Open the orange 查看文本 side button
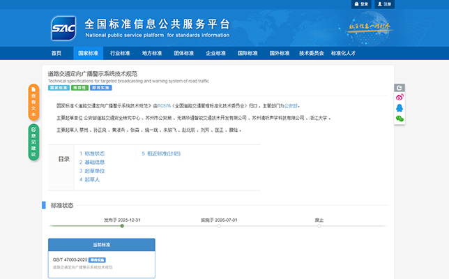Screen dimensions: 449x279 [x=33, y=102]
